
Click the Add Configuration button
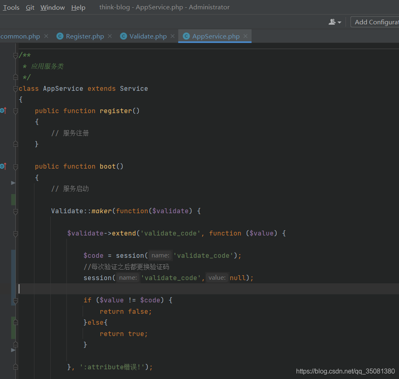[x=376, y=22]
